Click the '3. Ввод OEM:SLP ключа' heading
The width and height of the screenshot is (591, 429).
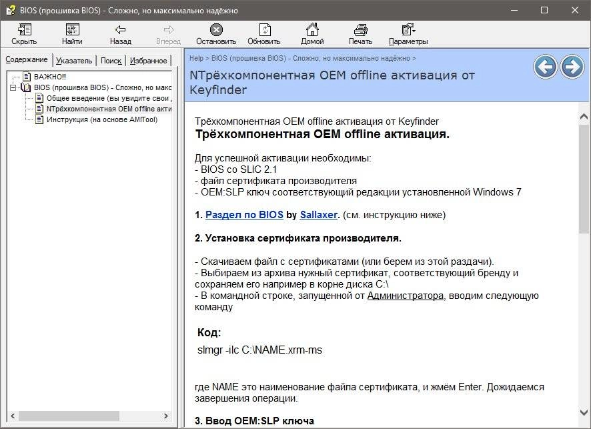[x=254, y=421]
